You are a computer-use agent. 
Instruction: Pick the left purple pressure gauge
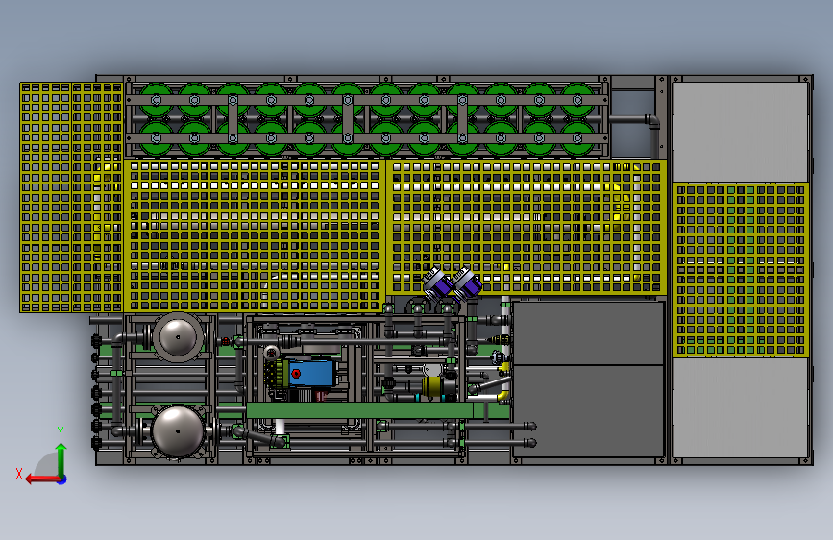(437, 282)
